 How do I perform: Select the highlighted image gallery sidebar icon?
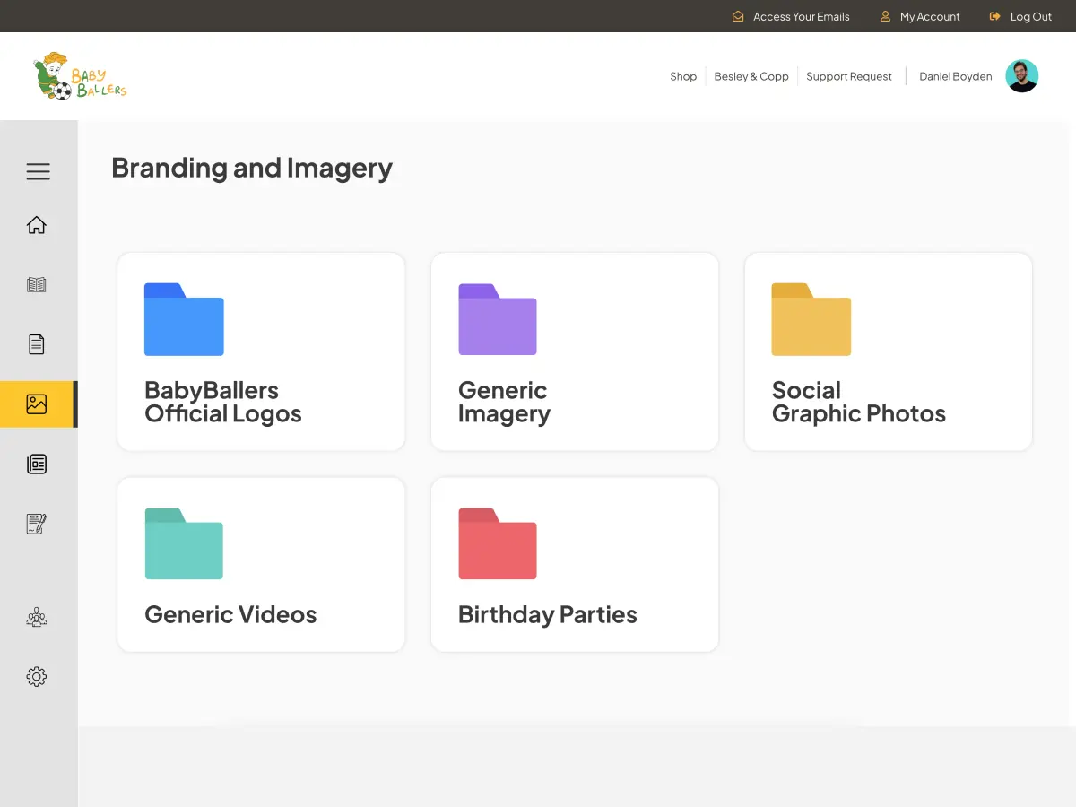(x=37, y=404)
